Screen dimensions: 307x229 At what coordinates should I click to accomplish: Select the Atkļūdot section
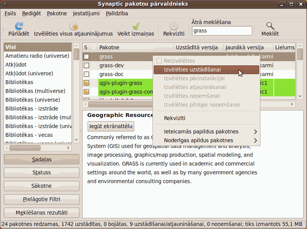(37, 65)
